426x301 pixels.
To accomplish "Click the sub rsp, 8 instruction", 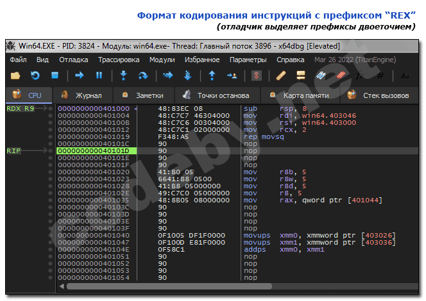I will click(x=275, y=108).
